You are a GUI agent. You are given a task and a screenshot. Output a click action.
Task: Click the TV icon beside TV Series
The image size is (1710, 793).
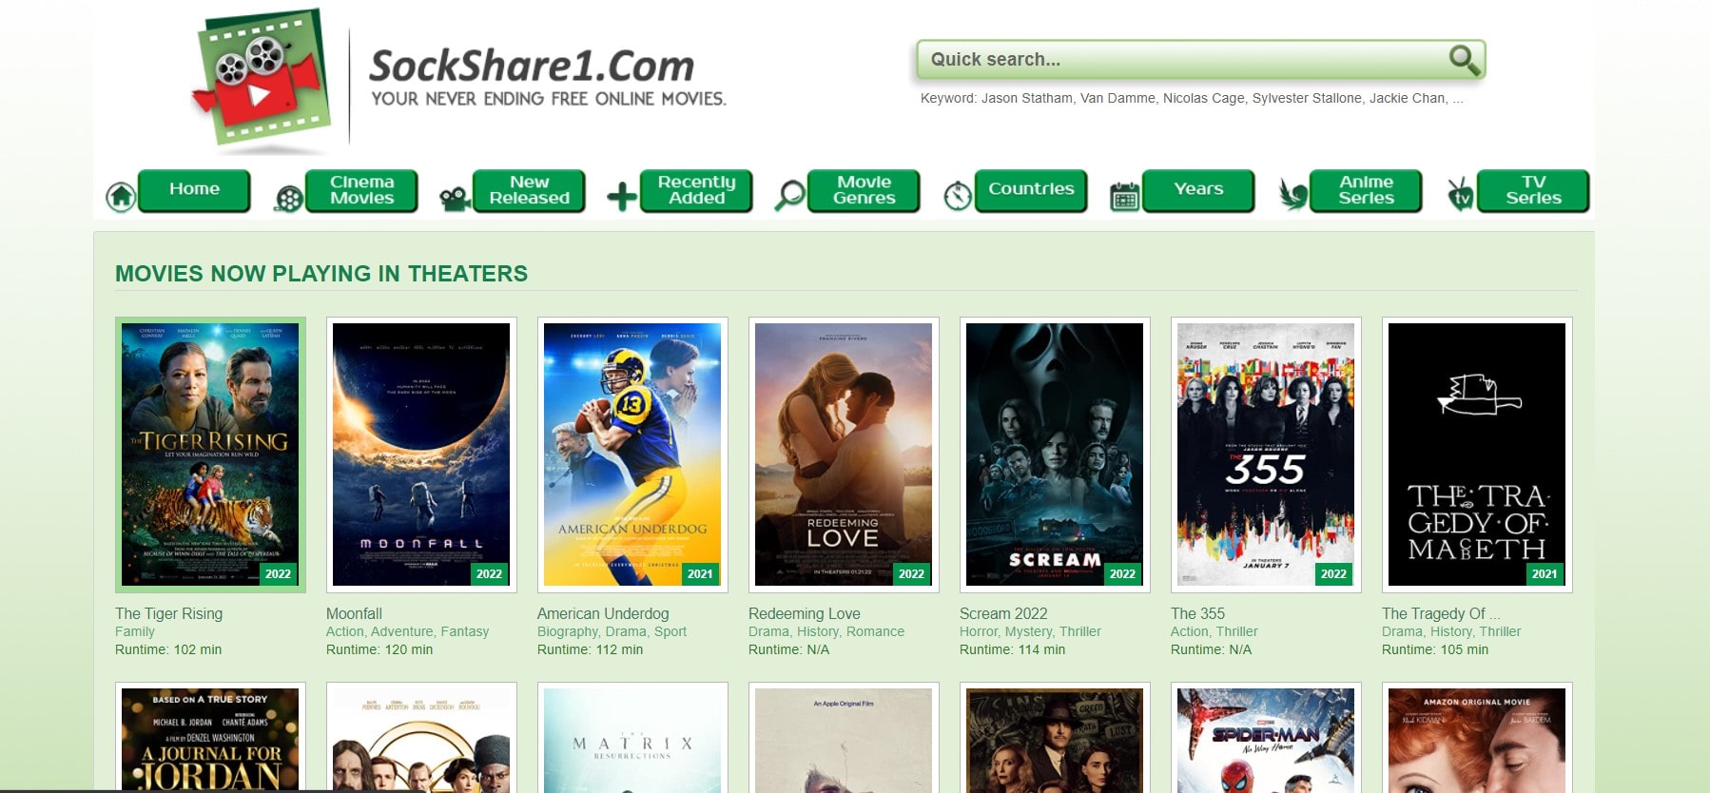click(1460, 195)
